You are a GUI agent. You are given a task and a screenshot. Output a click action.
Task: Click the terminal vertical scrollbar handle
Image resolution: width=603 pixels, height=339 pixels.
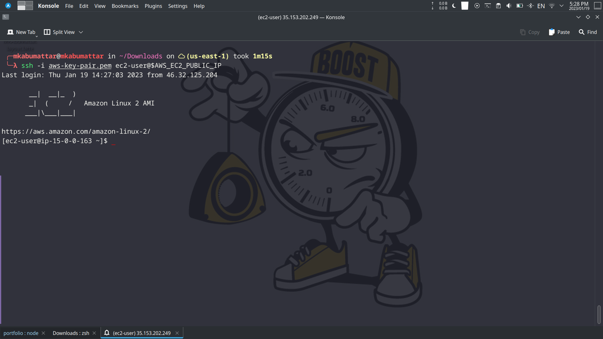click(599, 314)
